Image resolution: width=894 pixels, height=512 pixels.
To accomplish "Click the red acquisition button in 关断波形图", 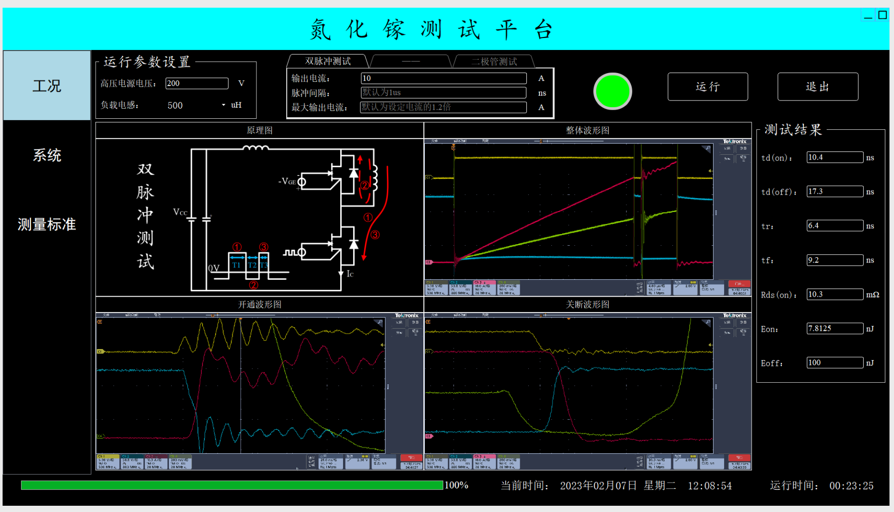I will pyautogui.click(x=740, y=458).
